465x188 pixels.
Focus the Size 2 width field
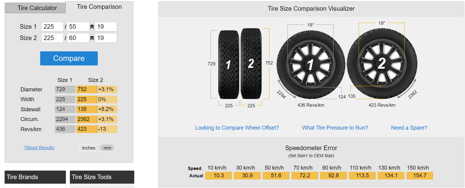[52, 38]
